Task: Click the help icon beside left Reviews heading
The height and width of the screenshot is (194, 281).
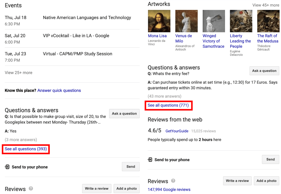Action: point(31,189)
